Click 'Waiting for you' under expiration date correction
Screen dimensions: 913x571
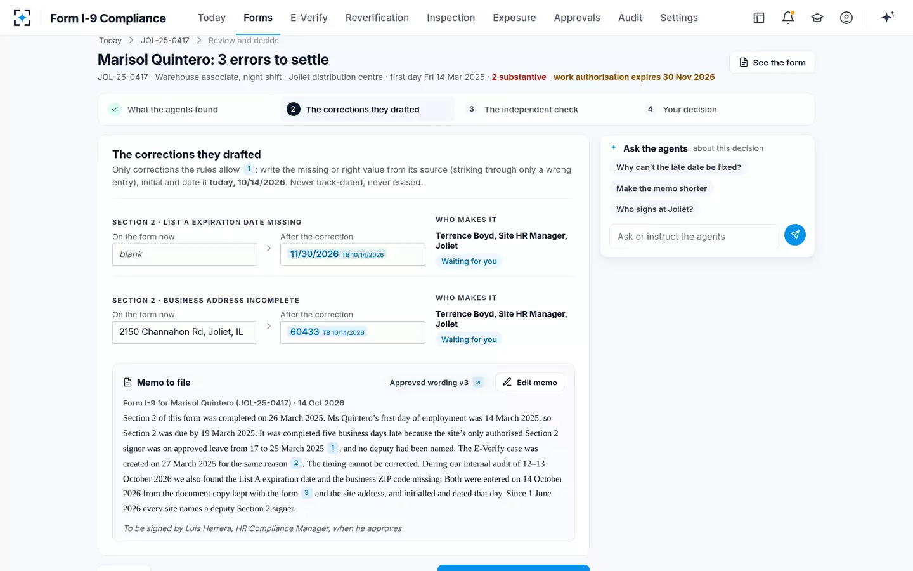(469, 261)
